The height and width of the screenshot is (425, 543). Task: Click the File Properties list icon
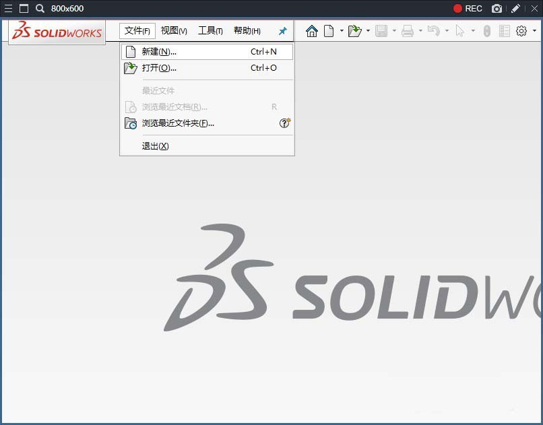coord(505,31)
